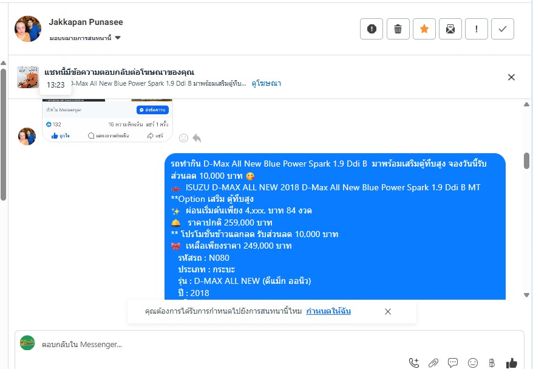Mark conversation as unread with envelope icon

(x=450, y=29)
